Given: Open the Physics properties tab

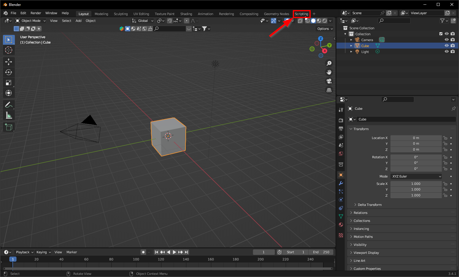Looking at the screenshot, I should point(341,200).
